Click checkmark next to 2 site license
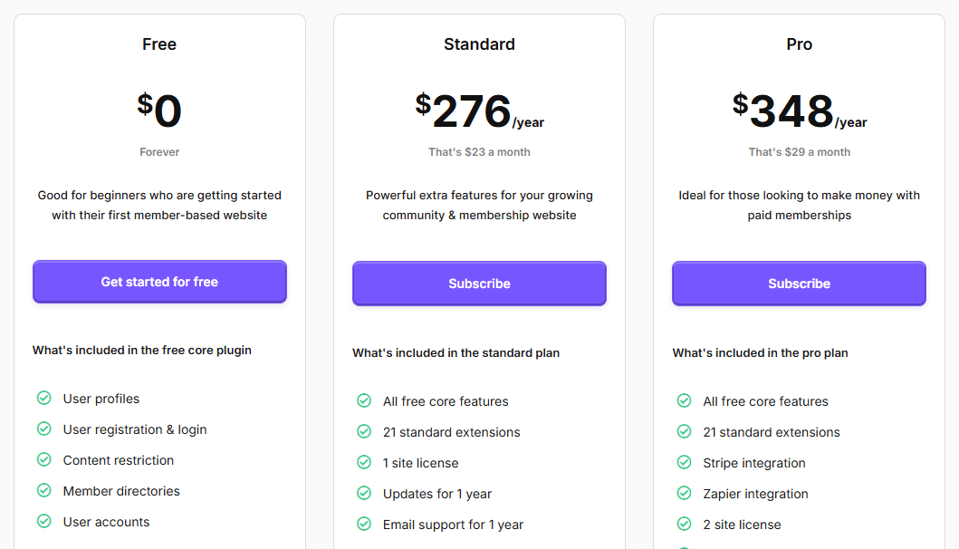959x549 pixels. point(684,525)
